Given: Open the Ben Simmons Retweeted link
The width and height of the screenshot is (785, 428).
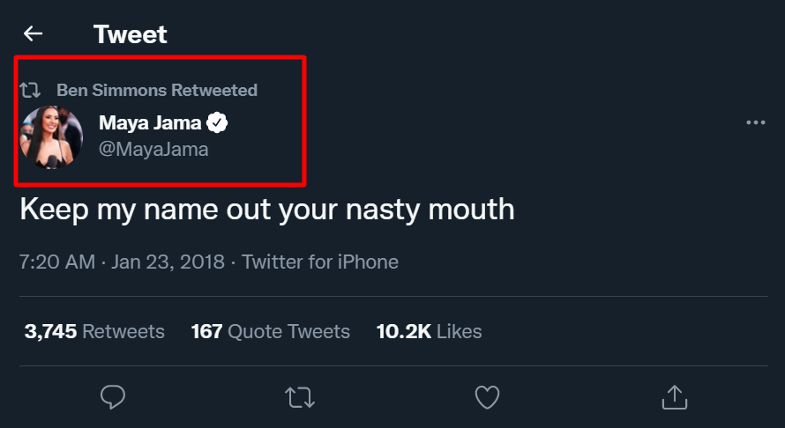Looking at the screenshot, I should (157, 90).
